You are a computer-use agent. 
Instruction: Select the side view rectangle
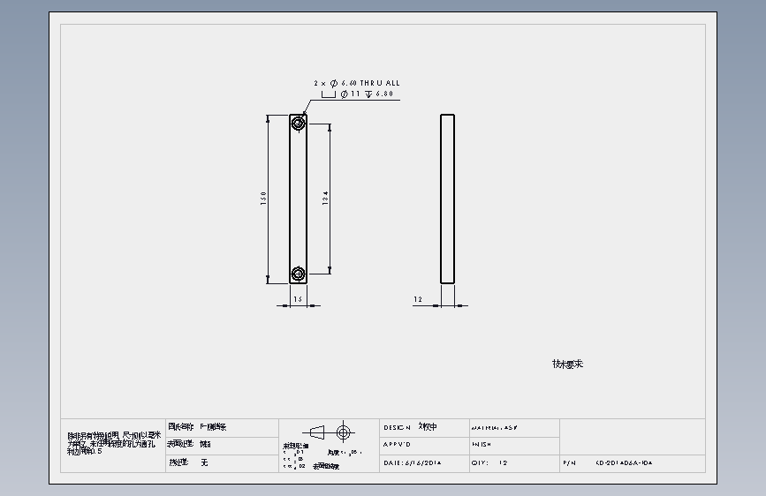(447, 199)
